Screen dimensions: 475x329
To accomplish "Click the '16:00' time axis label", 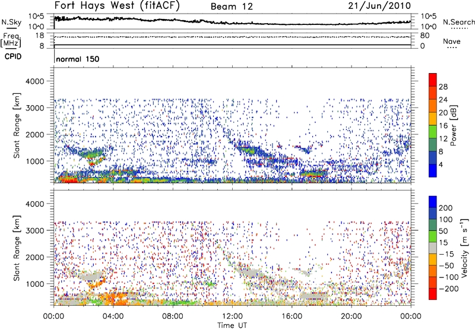I will [292, 317].
